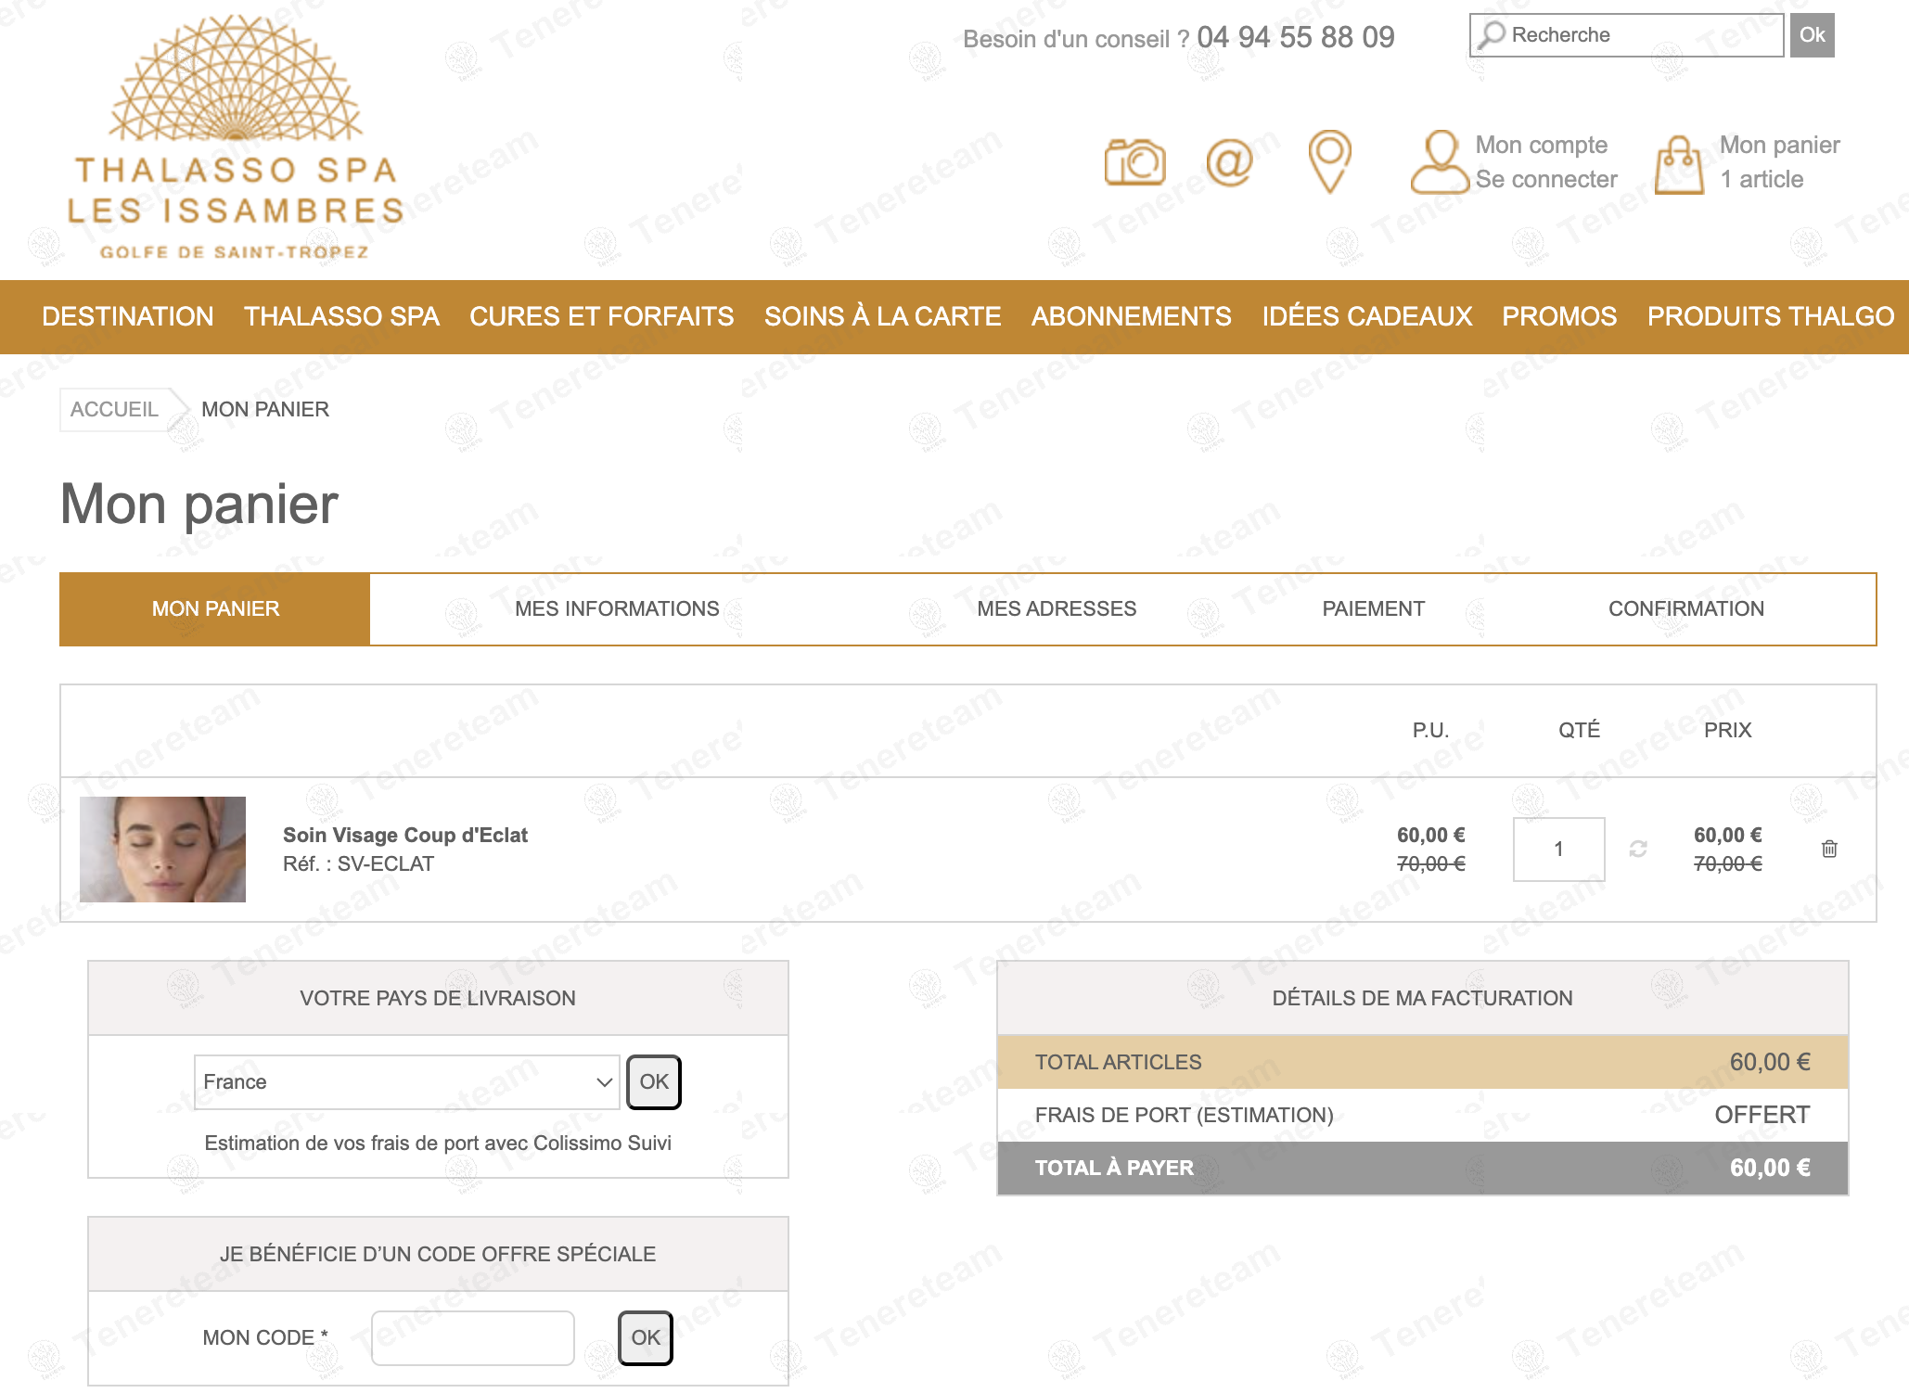Click the Réf. : SV-ECLAT text

(x=358, y=864)
